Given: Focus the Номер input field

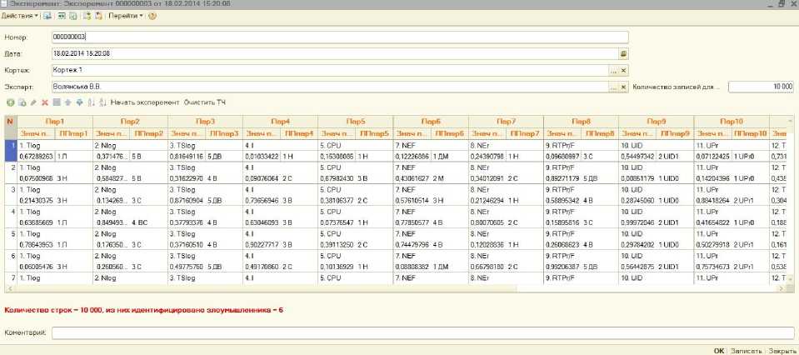Looking at the screenshot, I should (340, 37).
